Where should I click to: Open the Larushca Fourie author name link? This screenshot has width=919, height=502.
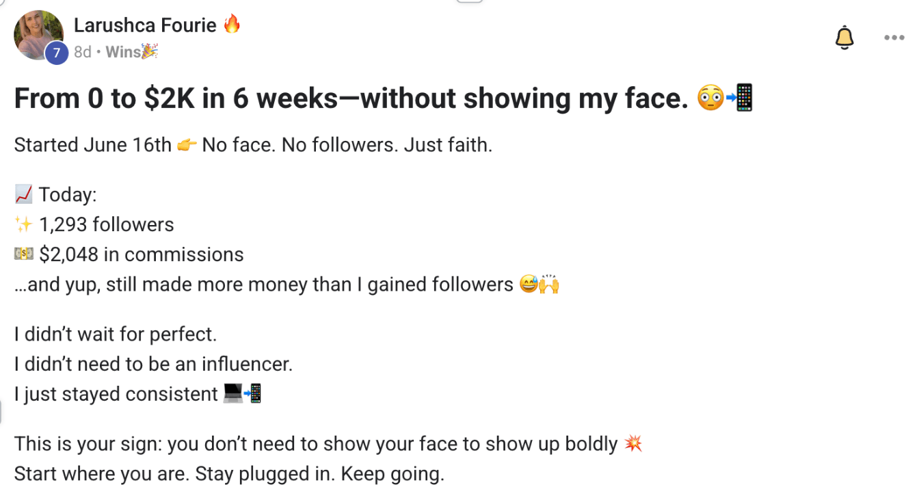click(x=145, y=25)
